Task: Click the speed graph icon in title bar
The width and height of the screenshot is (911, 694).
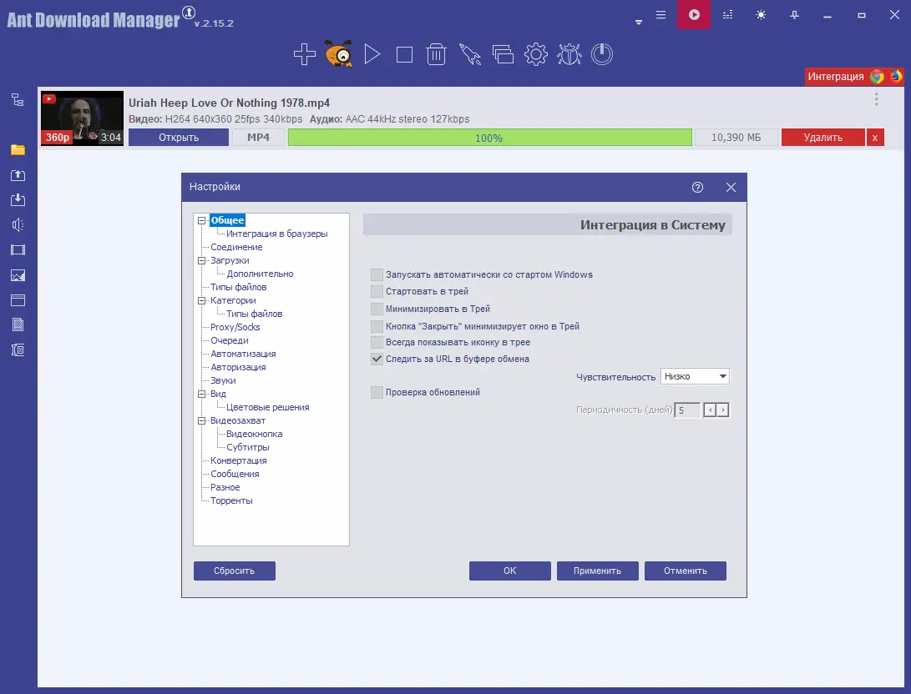Action: click(727, 15)
